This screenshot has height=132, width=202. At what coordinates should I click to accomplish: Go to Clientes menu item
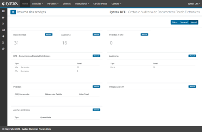tap(67, 4)
